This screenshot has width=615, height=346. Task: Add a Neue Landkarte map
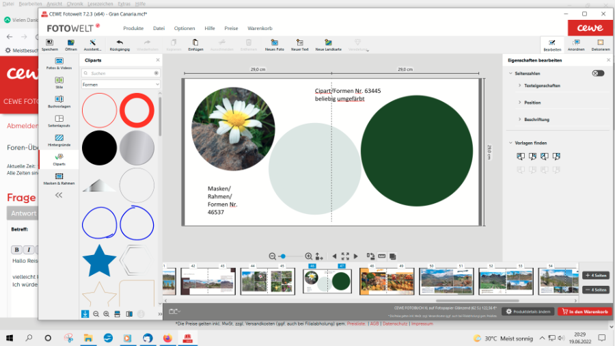click(x=328, y=44)
